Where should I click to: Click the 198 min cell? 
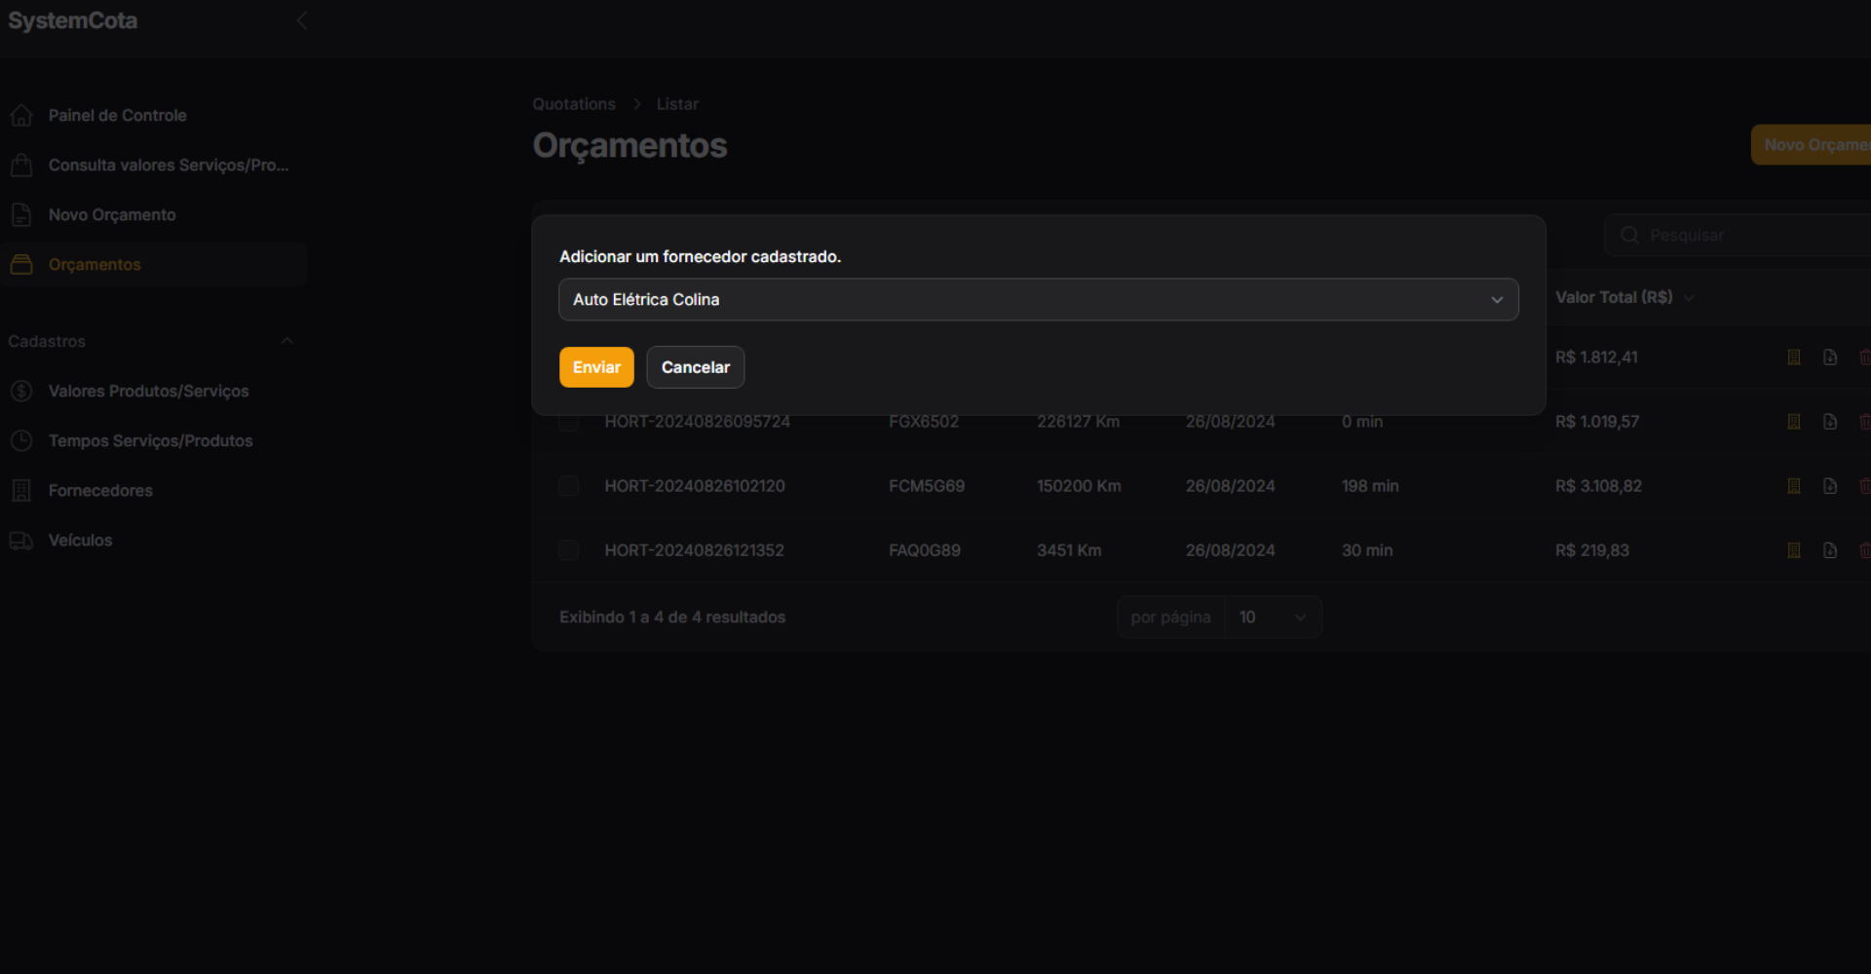pyautogui.click(x=1370, y=486)
